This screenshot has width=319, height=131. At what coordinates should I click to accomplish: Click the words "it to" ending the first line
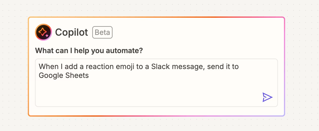(x=232, y=67)
